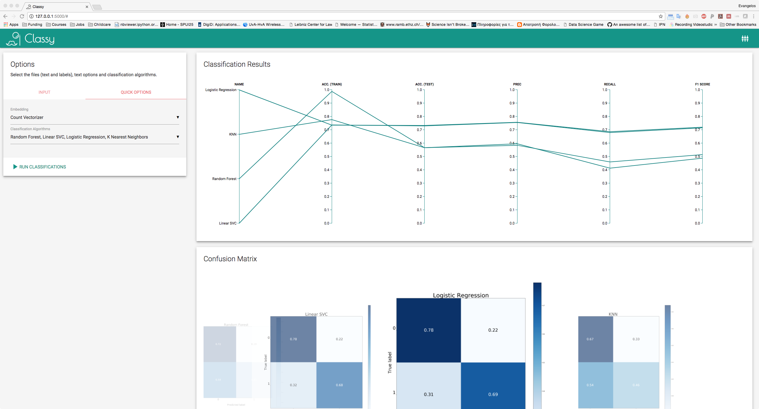This screenshot has height=409, width=759.
Task: Click the Adobe Acrobat PDF extension icon
Action: [x=720, y=16]
